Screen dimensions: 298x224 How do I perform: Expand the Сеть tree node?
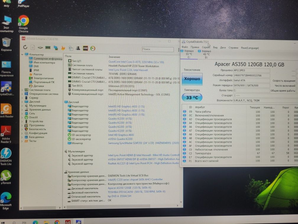[x=22, y=113]
